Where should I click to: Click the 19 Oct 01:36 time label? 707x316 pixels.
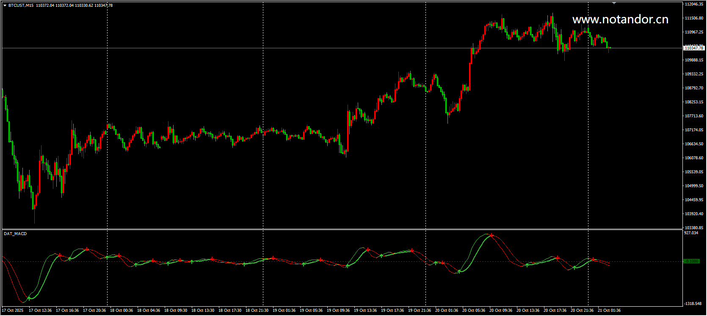click(x=284, y=310)
